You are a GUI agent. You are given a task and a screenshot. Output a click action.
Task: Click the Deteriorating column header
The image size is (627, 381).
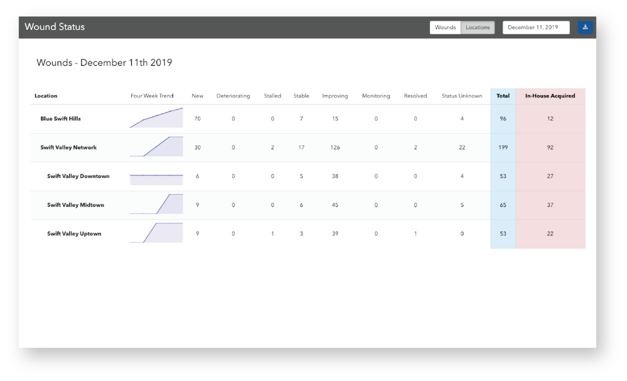point(233,96)
